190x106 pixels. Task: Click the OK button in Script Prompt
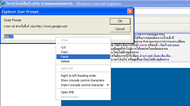120,21
